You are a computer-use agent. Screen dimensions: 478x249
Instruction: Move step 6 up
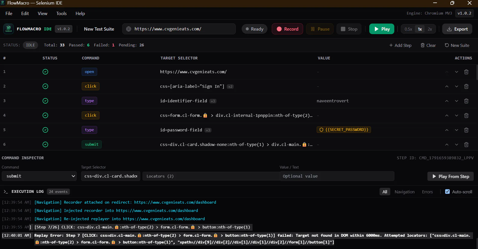pos(447,145)
